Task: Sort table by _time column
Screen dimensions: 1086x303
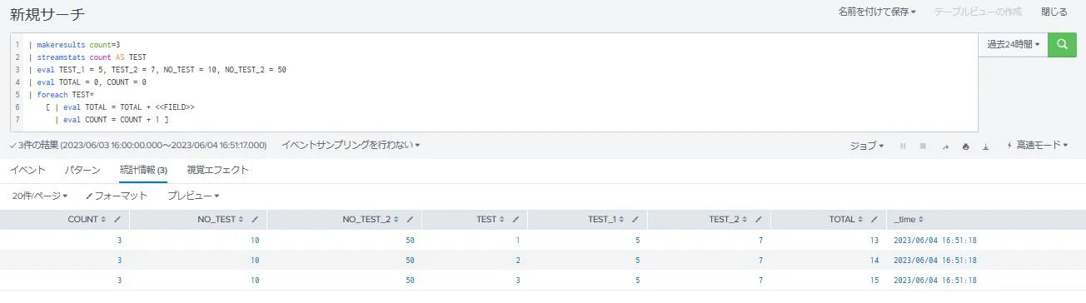Action: (x=908, y=220)
